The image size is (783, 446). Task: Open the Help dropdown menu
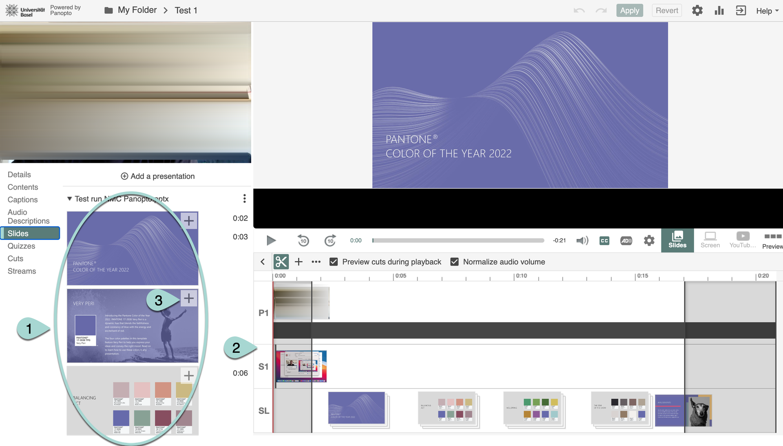767,11
